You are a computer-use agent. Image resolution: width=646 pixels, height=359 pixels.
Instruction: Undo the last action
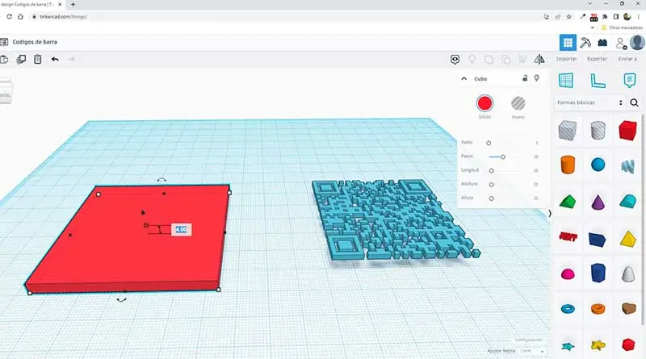point(55,59)
